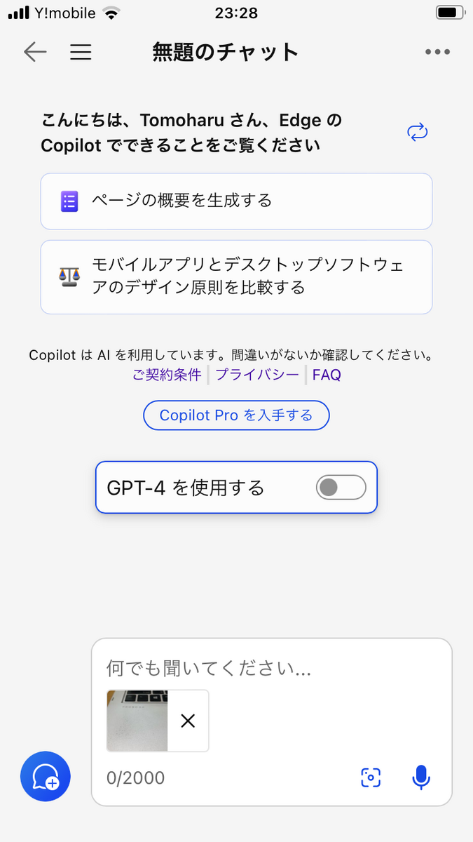Screen dimensions: 473x842
Task: Select the ページの概要を生成する suggestion
Action: tap(236, 201)
